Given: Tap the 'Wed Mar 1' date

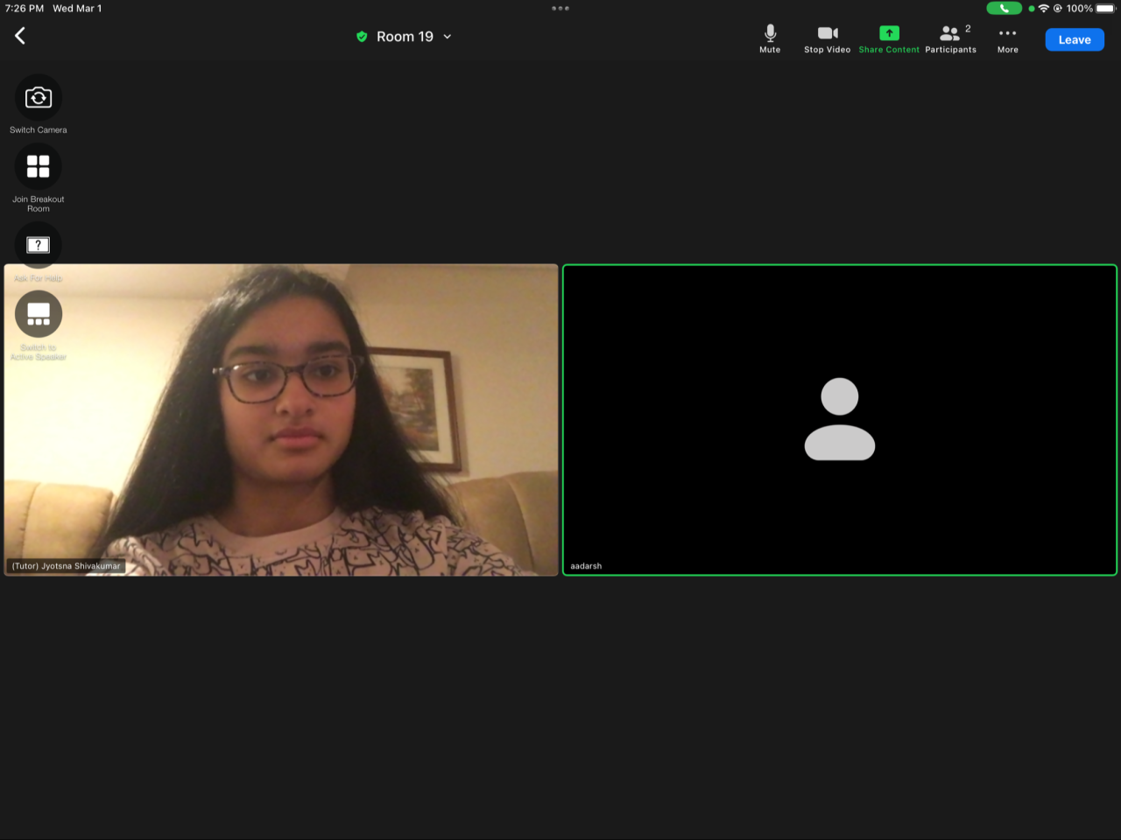Looking at the screenshot, I should [x=77, y=9].
